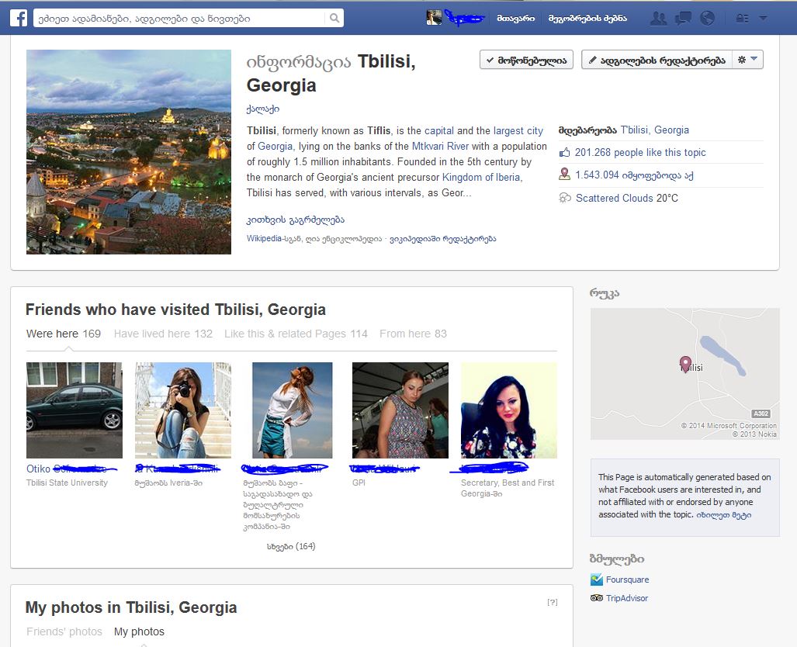Click the edit places button
Screen dimensions: 797x647
pos(657,60)
